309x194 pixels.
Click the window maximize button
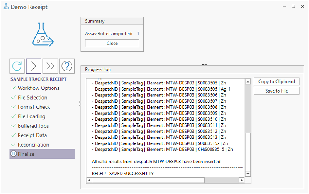(294, 7)
